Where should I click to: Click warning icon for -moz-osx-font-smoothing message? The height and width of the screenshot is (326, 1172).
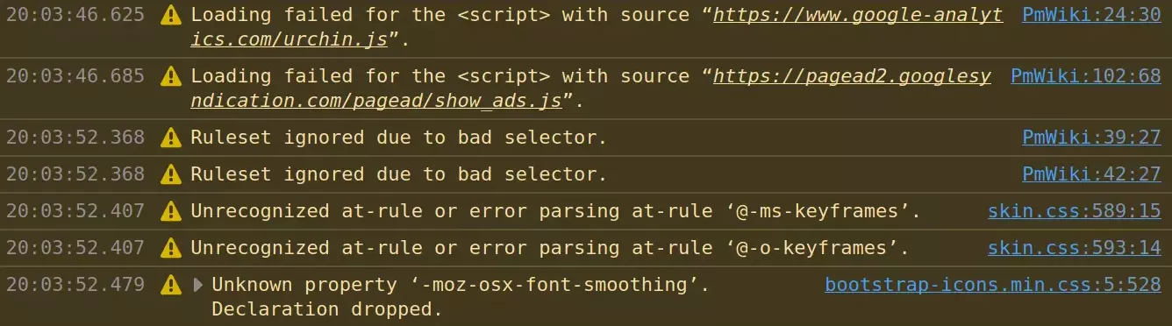[x=171, y=285]
